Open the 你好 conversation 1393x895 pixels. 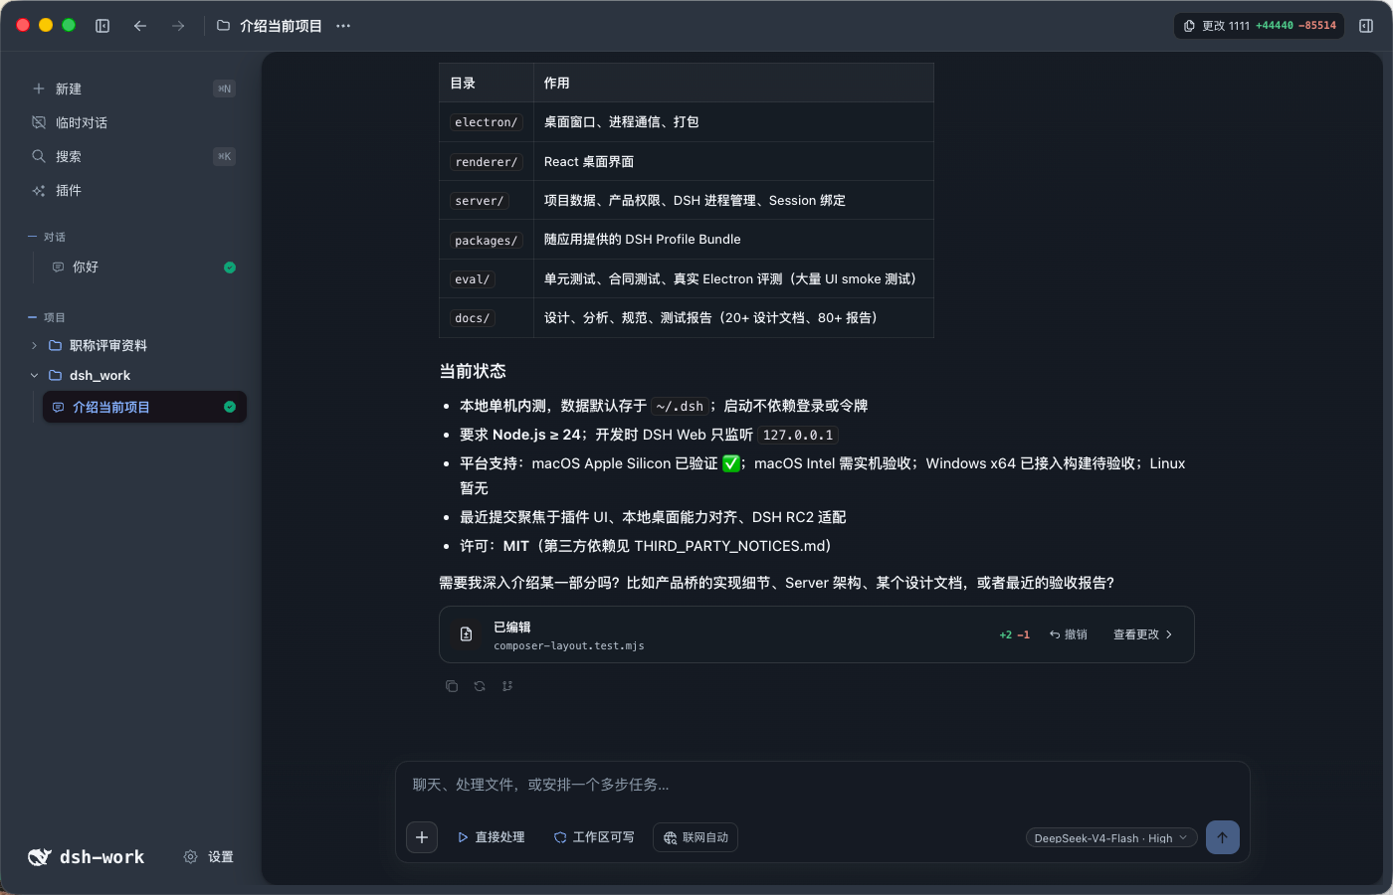pos(143,268)
